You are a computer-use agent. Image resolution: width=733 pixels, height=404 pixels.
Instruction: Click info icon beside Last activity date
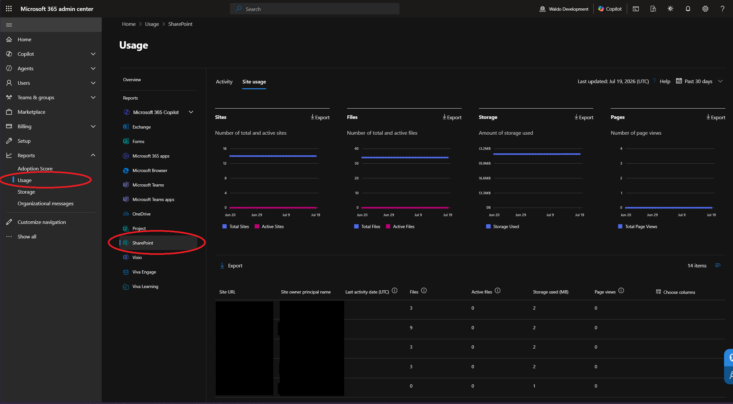click(x=395, y=291)
